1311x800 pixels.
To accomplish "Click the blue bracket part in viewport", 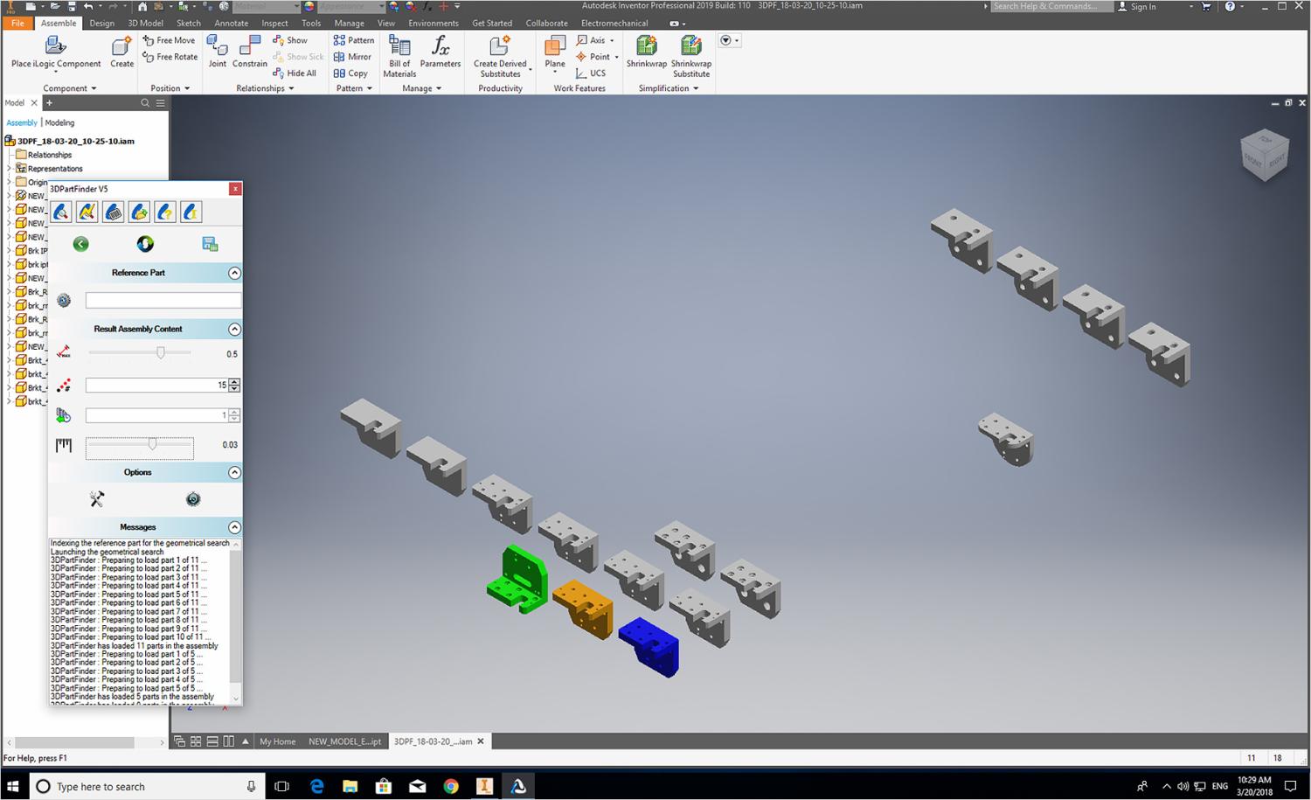I will tap(649, 646).
